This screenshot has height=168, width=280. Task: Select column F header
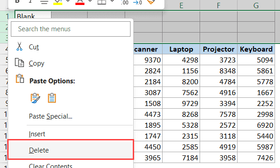click(219, 5)
